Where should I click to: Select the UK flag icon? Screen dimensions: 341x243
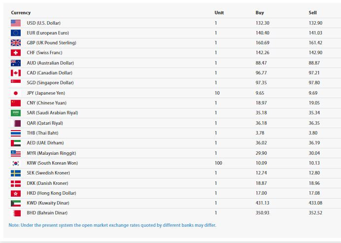click(x=16, y=43)
